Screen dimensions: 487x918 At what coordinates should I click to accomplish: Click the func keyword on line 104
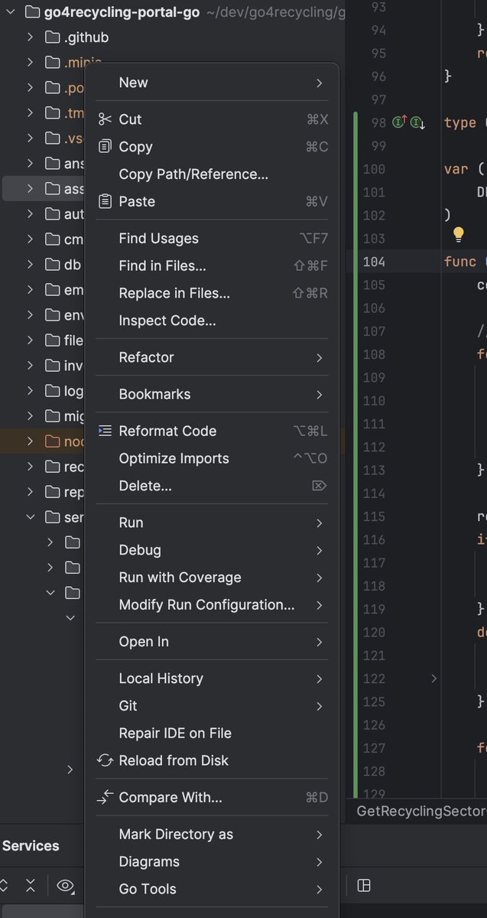(x=459, y=262)
